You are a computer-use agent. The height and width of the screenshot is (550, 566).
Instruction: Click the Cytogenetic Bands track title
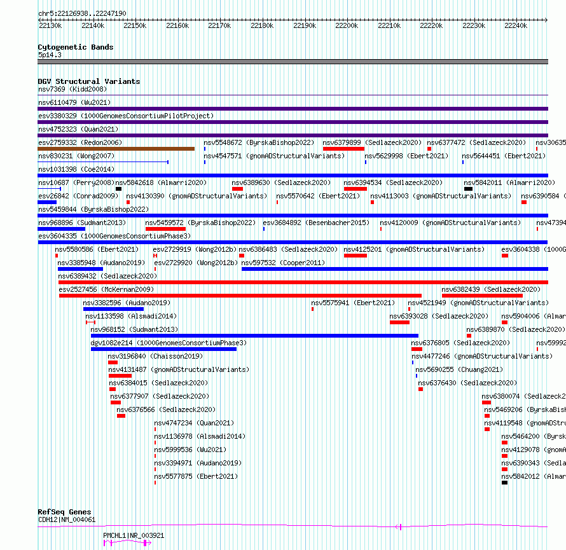(76, 47)
